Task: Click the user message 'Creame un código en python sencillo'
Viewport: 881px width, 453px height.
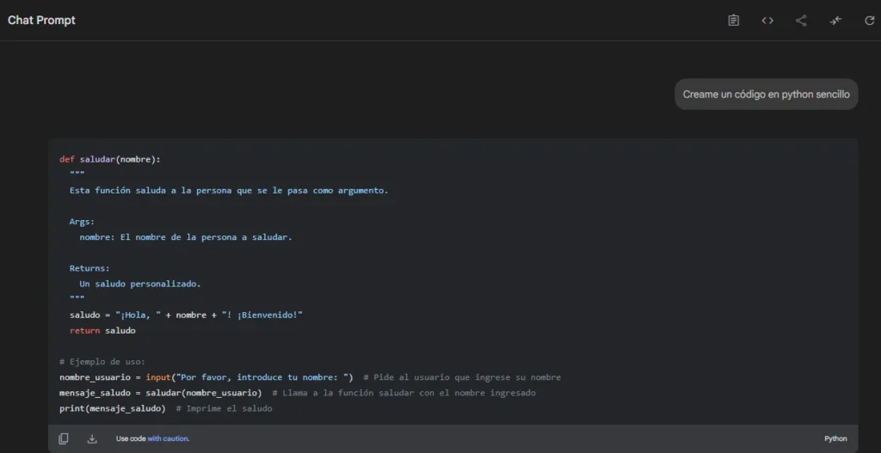Action: click(x=767, y=95)
